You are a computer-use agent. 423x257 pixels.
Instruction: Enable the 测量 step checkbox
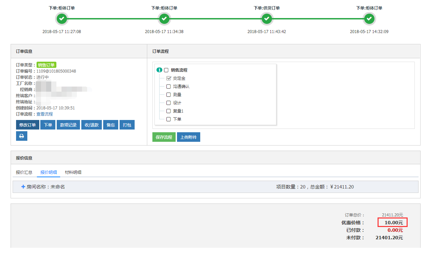coord(168,95)
